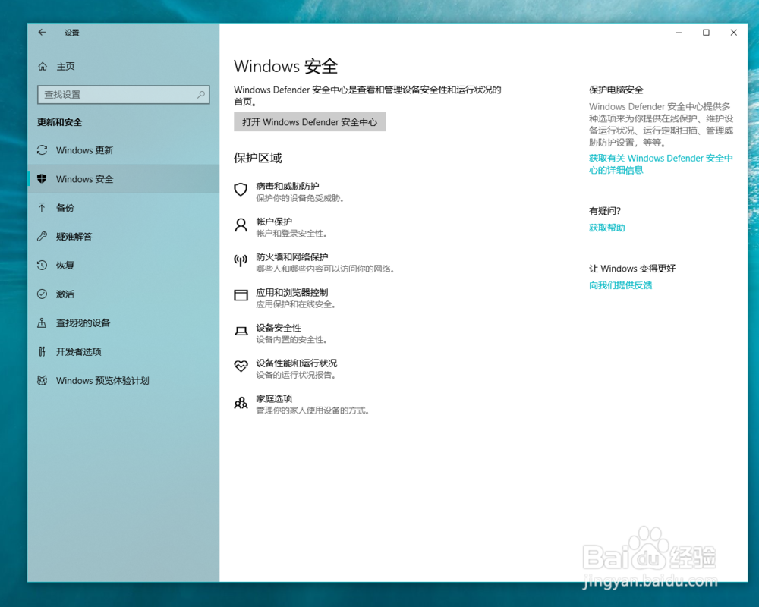Open 病毒和威胁防护 protection area
This screenshot has width=759, height=607.
(x=289, y=192)
